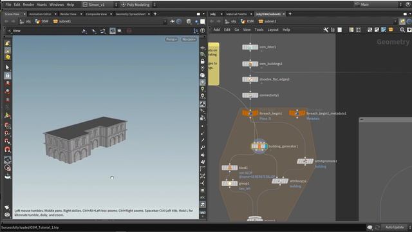Open the No cam camera menu

189,39
